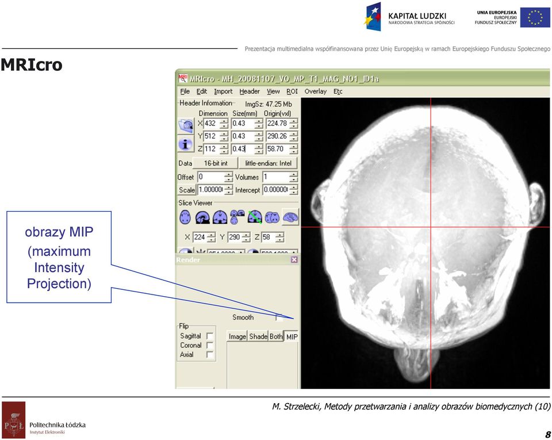552x440 pixels.
Task: Adjust slice viewer X spinner at 224
Action: click(211, 237)
